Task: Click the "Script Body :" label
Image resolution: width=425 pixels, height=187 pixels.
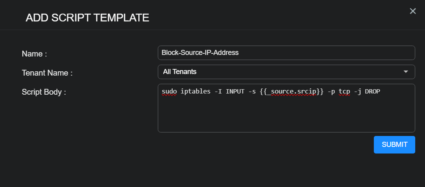Action: (x=44, y=92)
